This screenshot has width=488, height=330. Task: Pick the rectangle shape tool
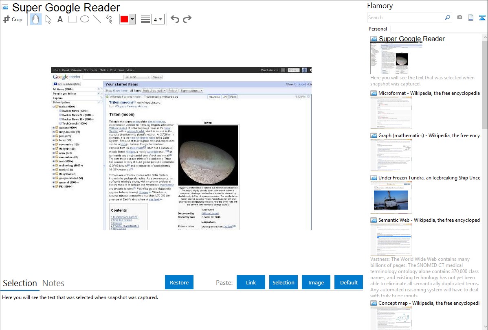pyautogui.click(x=72, y=19)
